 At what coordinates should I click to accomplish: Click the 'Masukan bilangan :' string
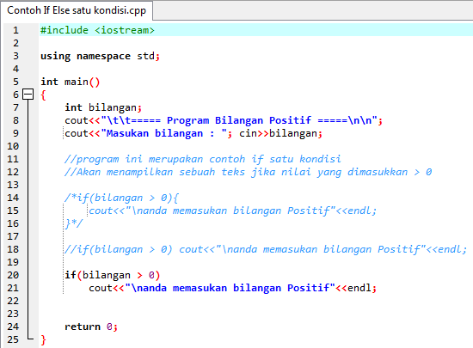[163, 133]
